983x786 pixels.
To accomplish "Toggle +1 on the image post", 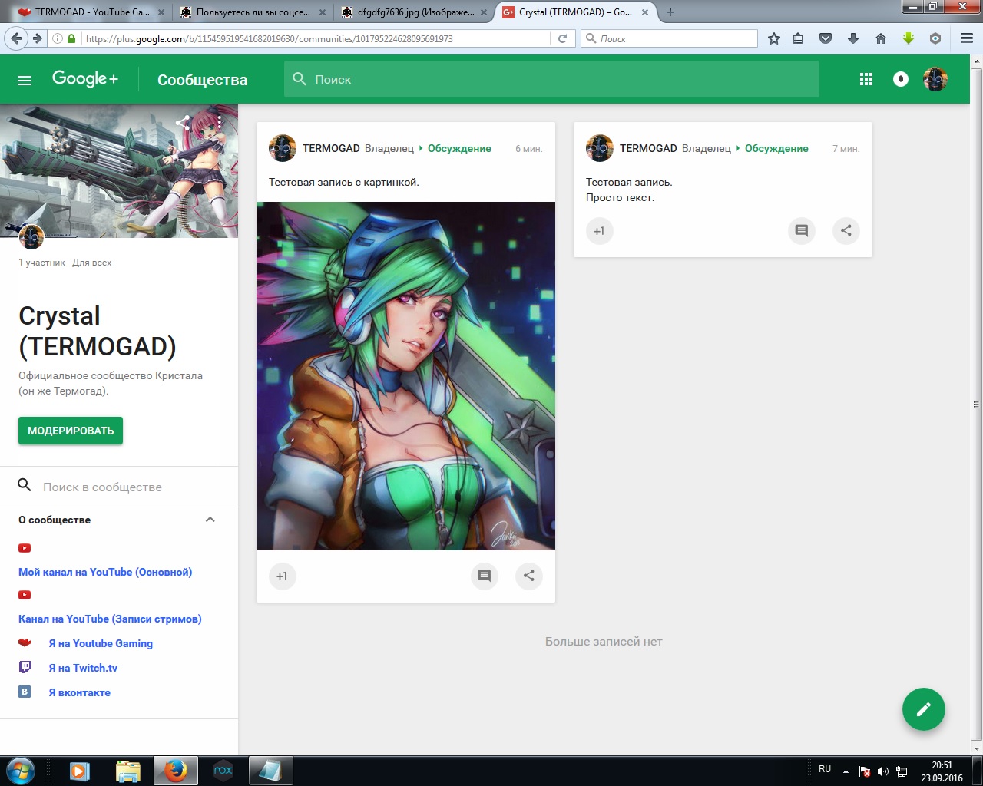I will [x=282, y=576].
